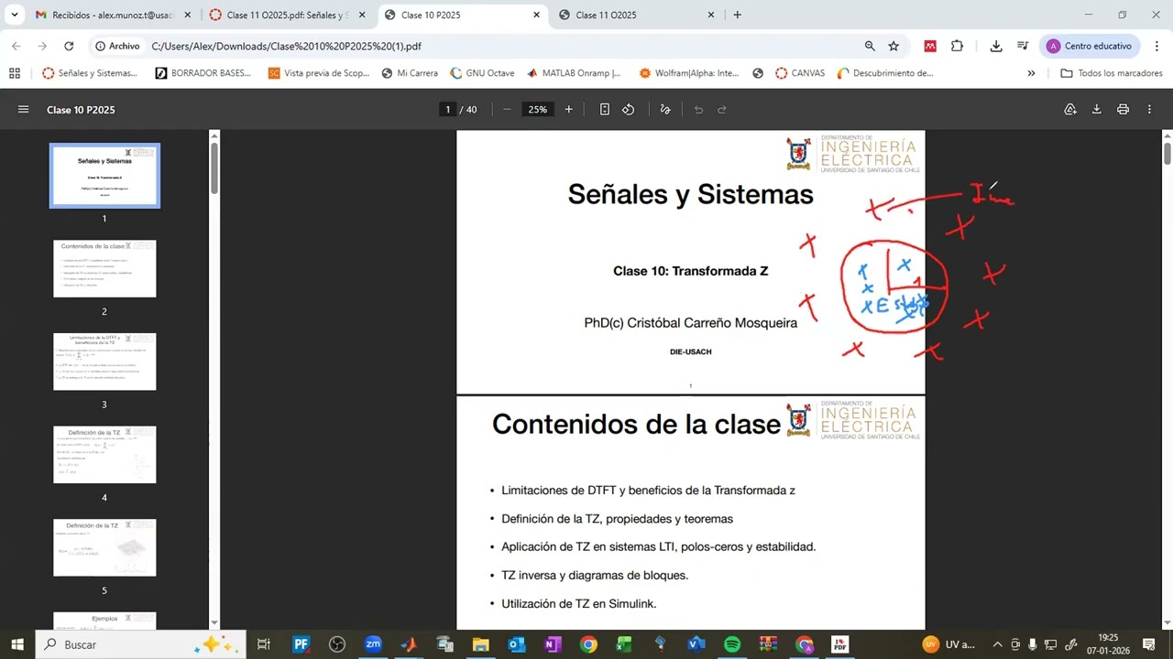Open Vista previa de Scop bookmark

(x=319, y=73)
